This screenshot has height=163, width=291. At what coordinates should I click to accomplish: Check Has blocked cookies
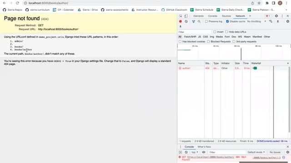point(180,42)
